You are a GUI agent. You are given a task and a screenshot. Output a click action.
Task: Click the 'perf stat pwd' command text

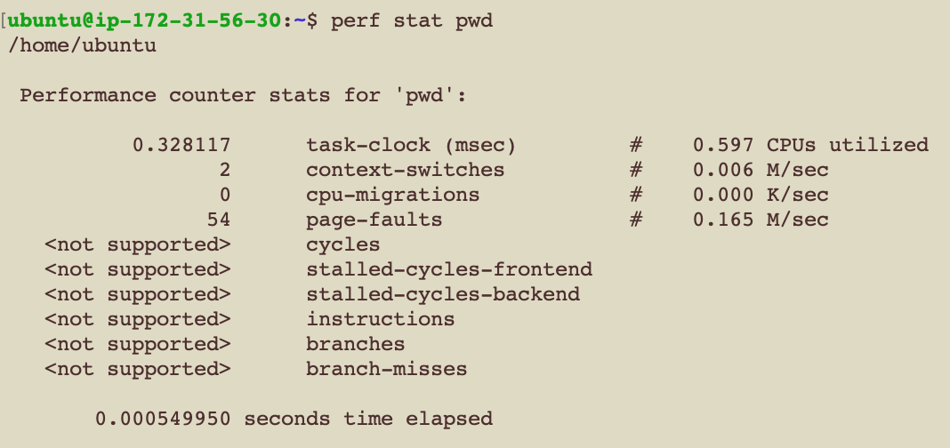click(411, 21)
